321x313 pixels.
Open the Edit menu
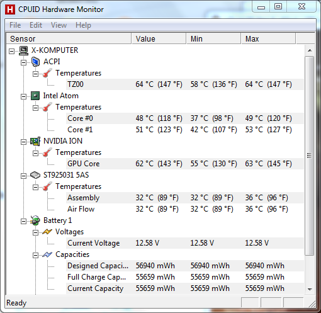click(36, 25)
